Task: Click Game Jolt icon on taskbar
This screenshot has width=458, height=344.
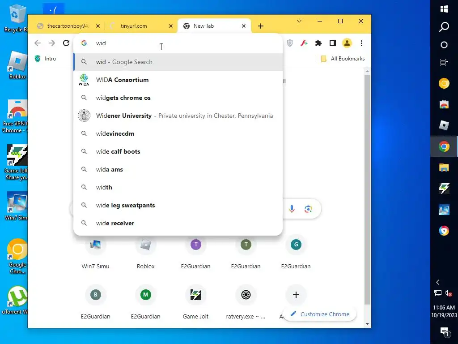Action: [444, 189]
